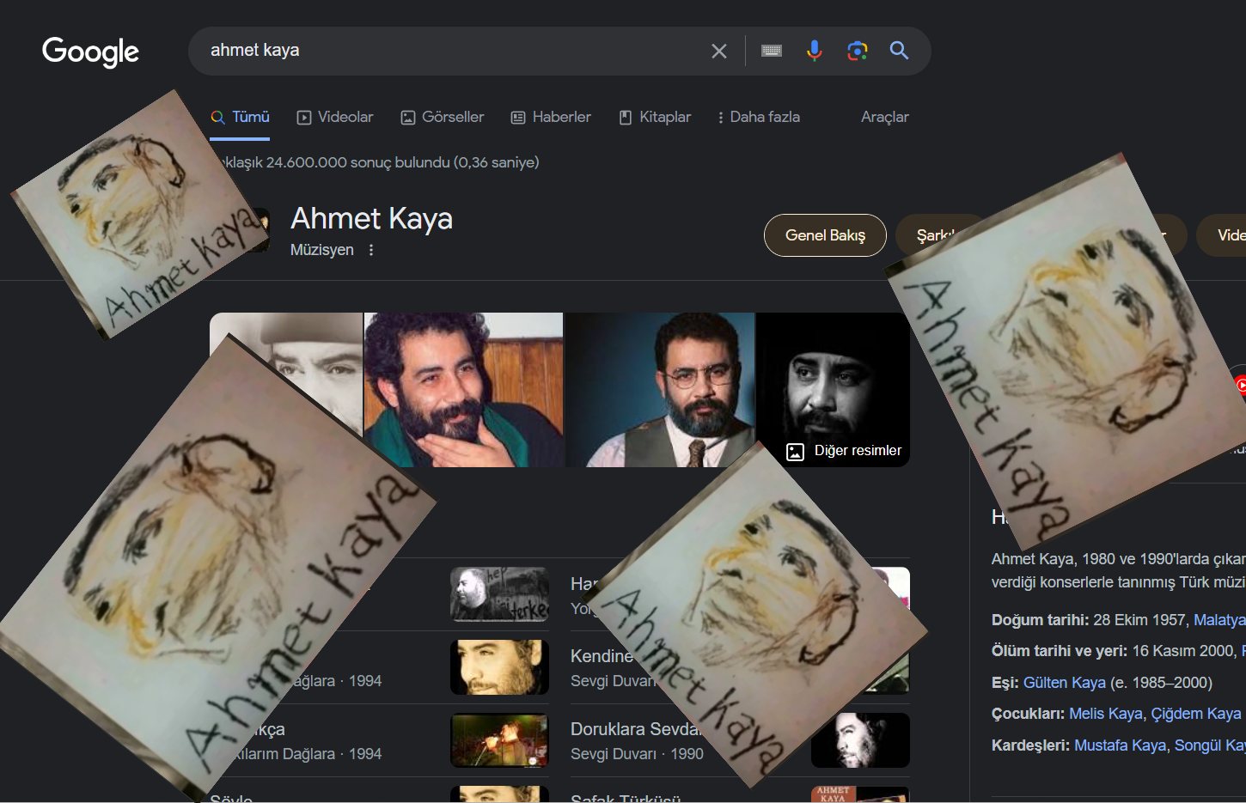Click the 'Ölüm tarihi ve yeri:' label
The image size is (1246, 803).
[x=1060, y=651]
